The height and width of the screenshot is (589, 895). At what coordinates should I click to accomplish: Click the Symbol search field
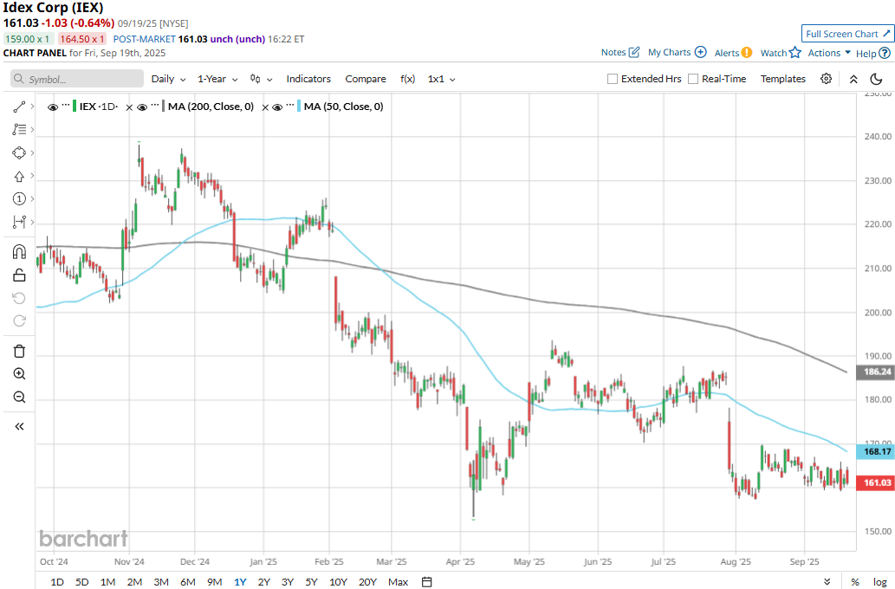click(x=77, y=79)
